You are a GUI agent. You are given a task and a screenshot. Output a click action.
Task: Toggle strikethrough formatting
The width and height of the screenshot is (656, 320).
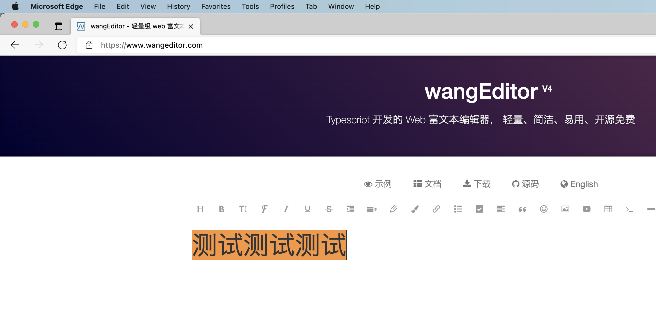point(329,209)
